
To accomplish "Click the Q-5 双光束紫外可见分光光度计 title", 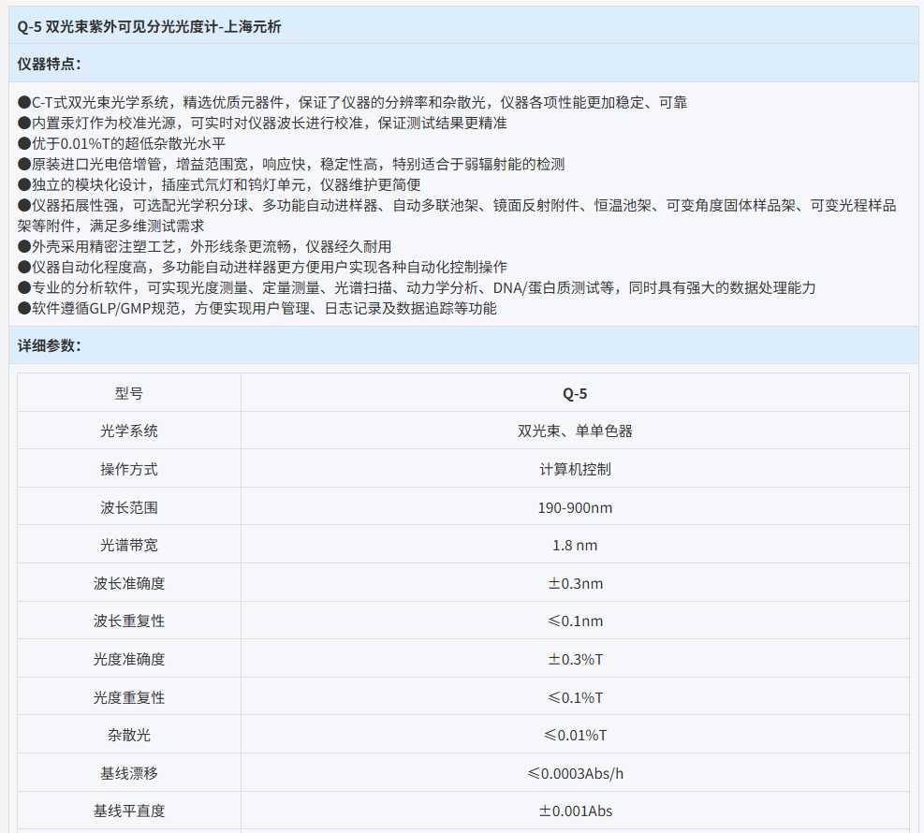I will (x=150, y=26).
